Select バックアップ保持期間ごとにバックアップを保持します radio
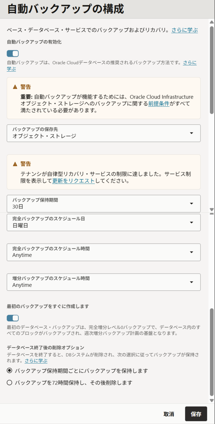 tap(10, 371)
